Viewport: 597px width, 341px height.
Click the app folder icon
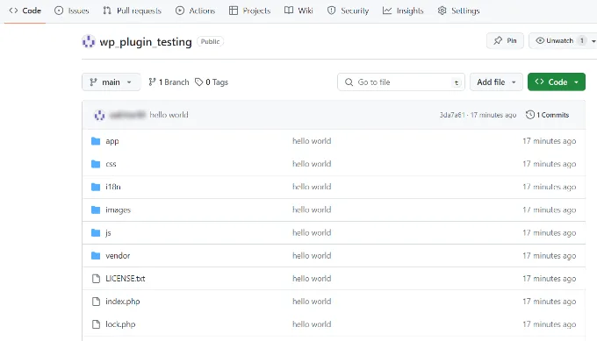coord(96,141)
